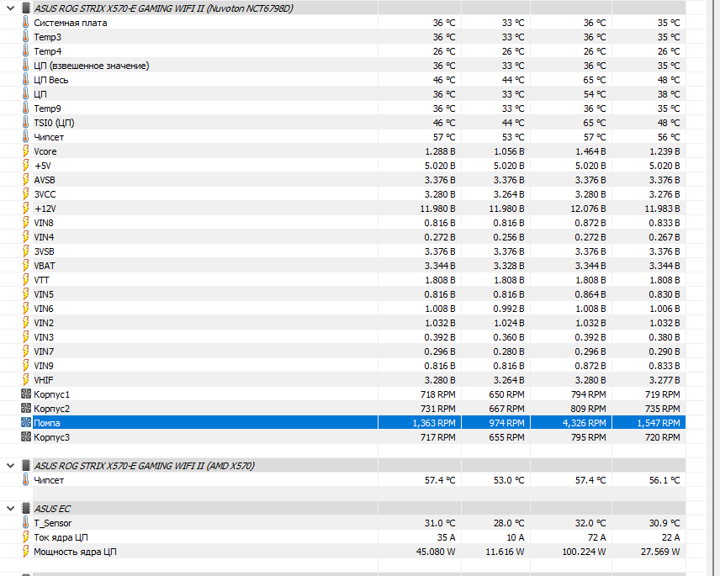Screen dimensions: 720x576
Task: Click the Nuvoton NCT6798D chip icon
Action: pyautogui.click(x=26, y=8)
